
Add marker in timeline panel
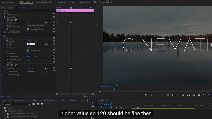[116, 107]
